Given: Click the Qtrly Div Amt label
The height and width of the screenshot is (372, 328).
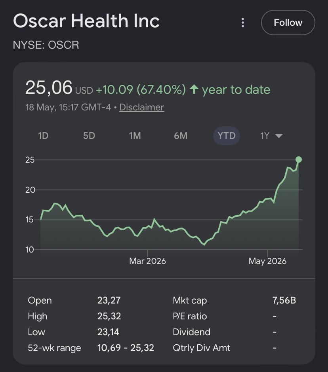Looking at the screenshot, I should [x=201, y=348].
